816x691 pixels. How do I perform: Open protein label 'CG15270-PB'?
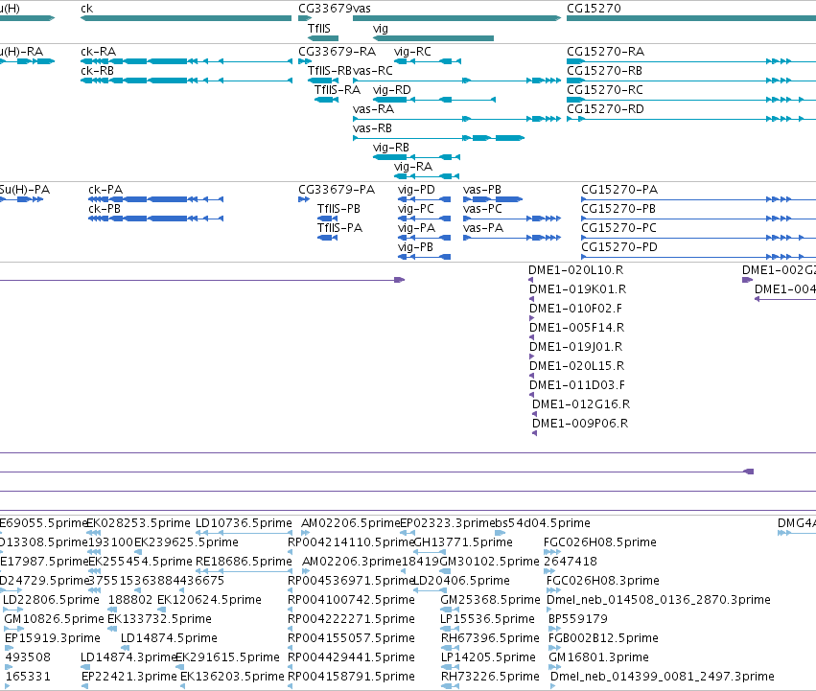click(x=618, y=209)
